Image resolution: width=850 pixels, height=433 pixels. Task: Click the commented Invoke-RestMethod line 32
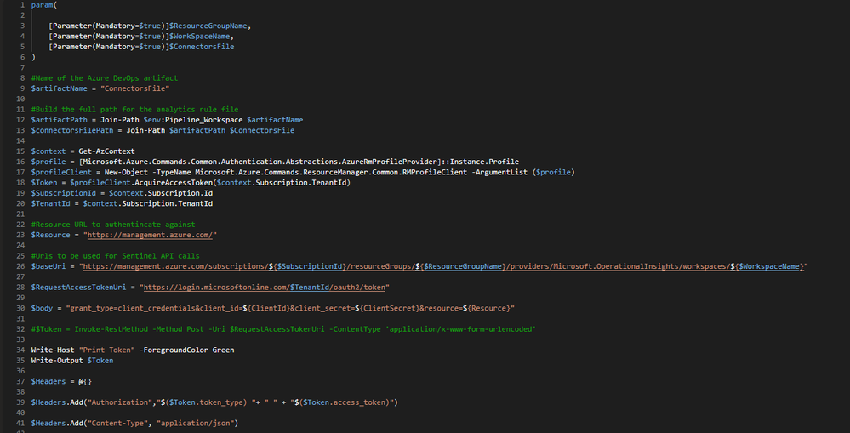pyautogui.click(x=283, y=329)
